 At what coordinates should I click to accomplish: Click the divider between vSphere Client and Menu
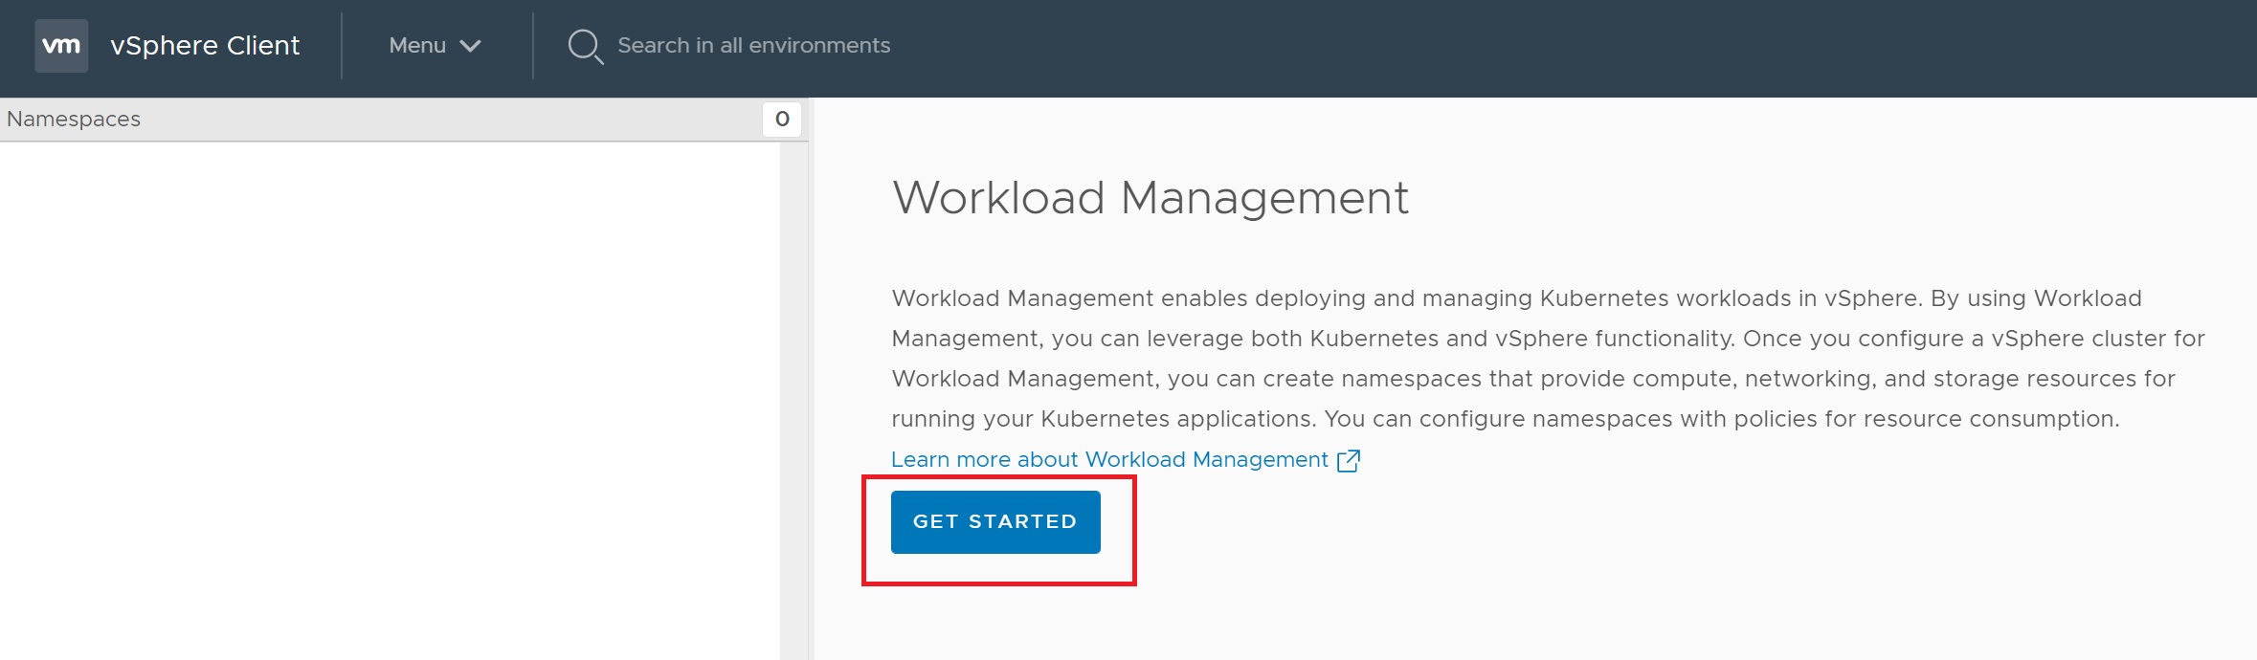click(342, 46)
